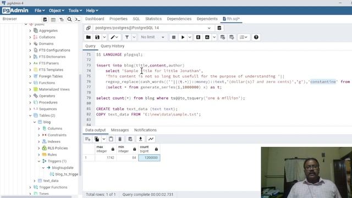Viewport: 352px width, 198px height.
Task: Execute the query with play button
Action: [183, 37]
